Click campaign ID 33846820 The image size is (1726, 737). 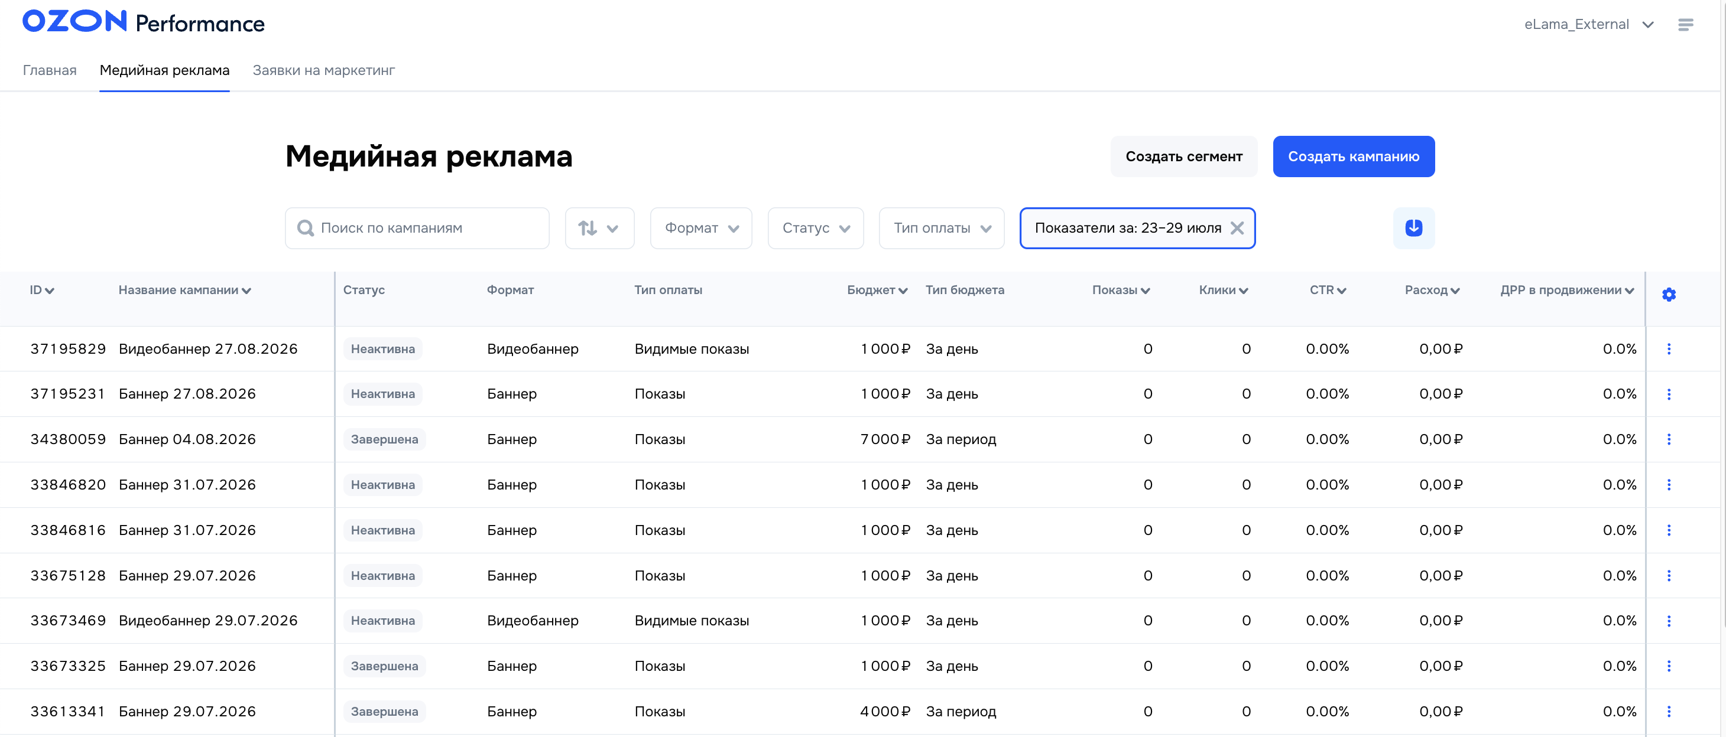[x=67, y=485]
